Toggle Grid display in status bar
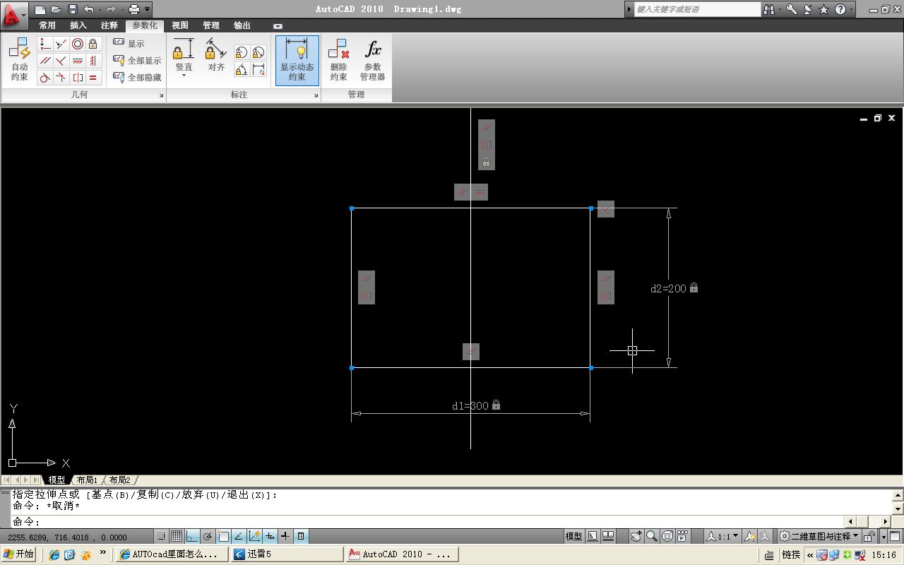The image size is (904, 565). coord(177,536)
